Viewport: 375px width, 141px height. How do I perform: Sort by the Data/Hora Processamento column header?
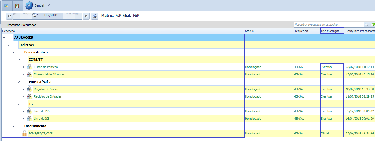click(x=360, y=31)
